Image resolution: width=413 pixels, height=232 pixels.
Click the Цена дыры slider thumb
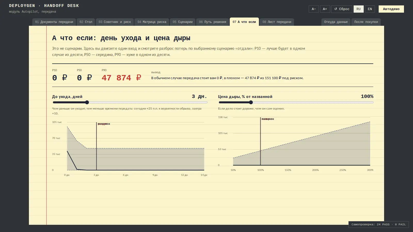(x=251, y=102)
